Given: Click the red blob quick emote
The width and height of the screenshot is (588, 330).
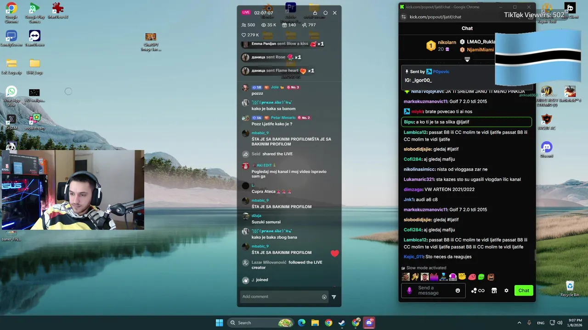Looking at the screenshot, I should [x=472, y=277].
